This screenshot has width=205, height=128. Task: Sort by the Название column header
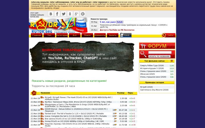tap(45, 93)
